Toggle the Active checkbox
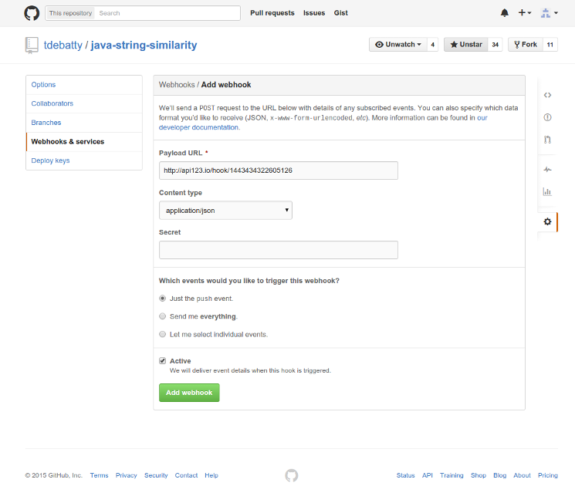Image resolution: width=575 pixels, height=503 pixels. pyautogui.click(x=162, y=361)
